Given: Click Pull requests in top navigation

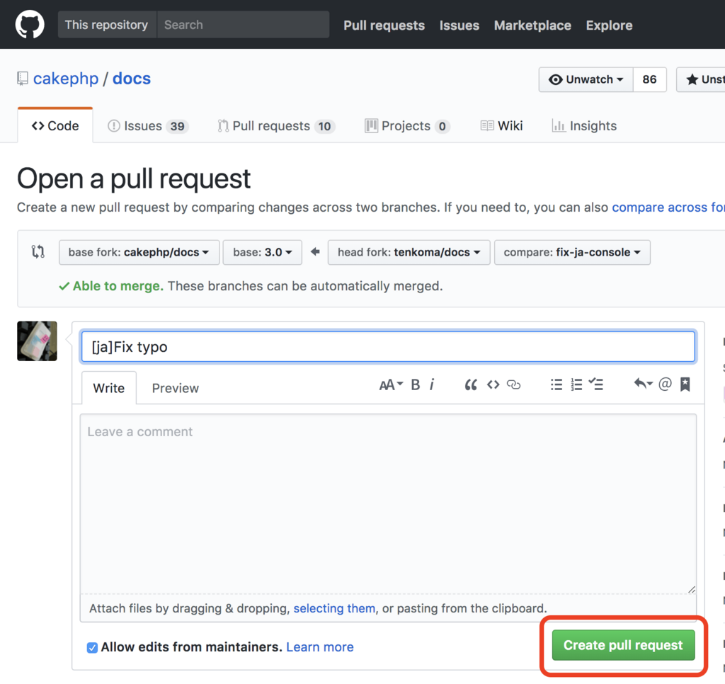Looking at the screenshot, I should (384, 25).
